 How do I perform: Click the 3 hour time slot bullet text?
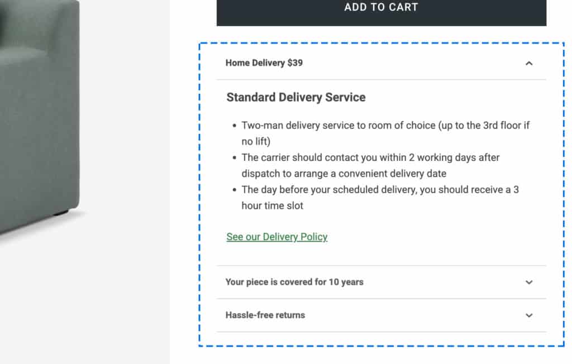[x=380, y=198]
